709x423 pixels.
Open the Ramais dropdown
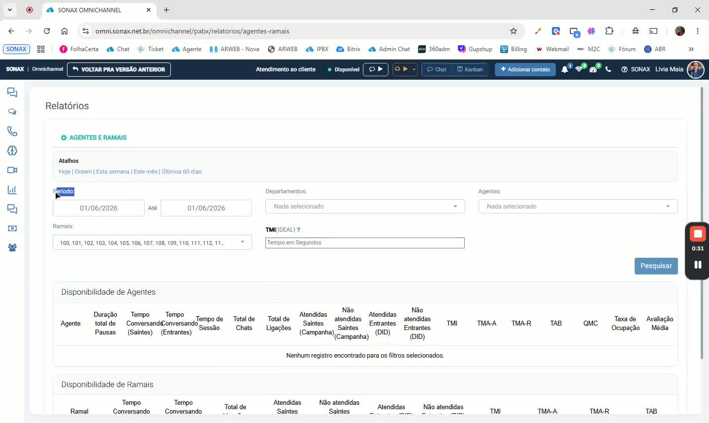pos(152,242)
